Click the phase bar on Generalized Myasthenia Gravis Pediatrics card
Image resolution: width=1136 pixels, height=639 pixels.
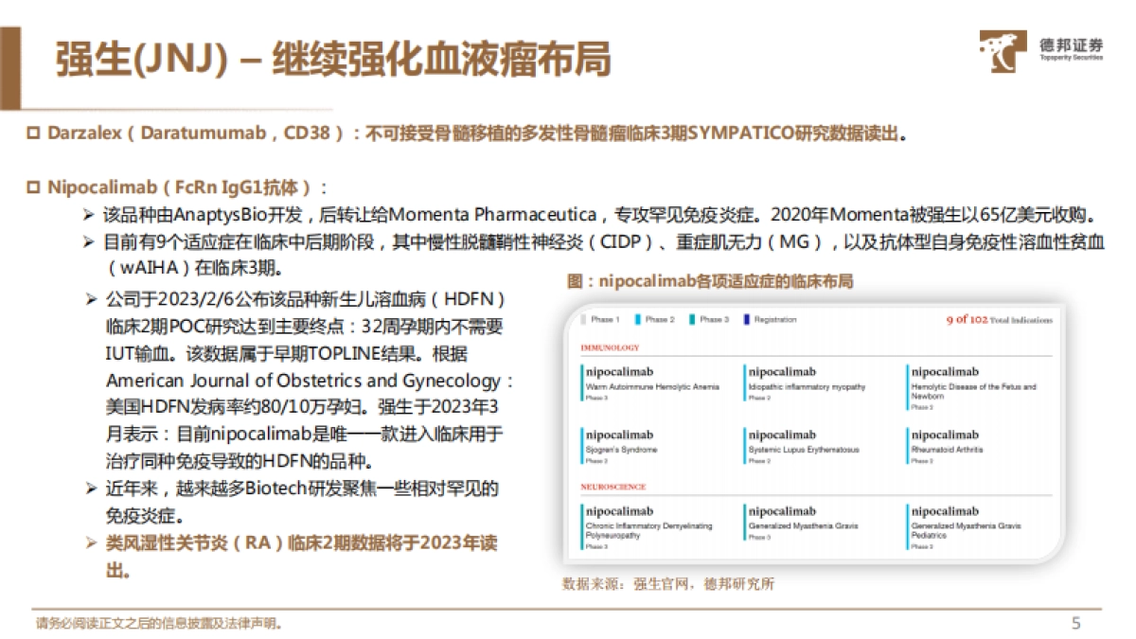(x=908, y=526)
